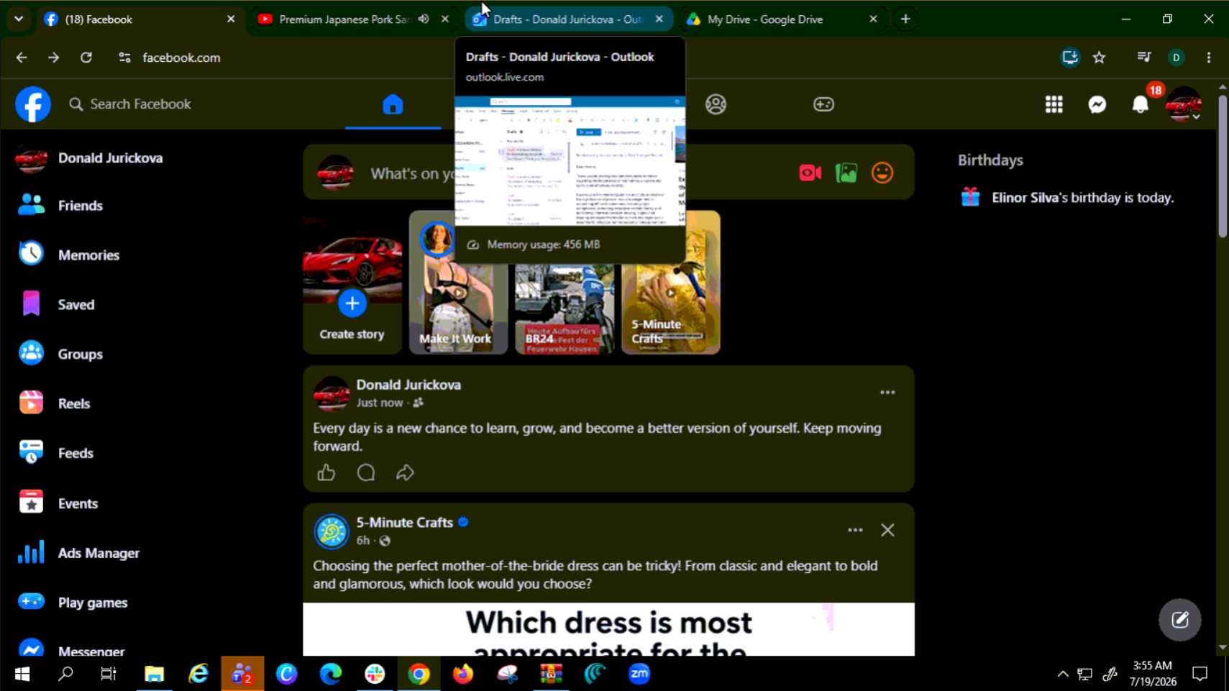Click the Create story card
This screenshot has width=1229, height=691.
click(x=352, y=283)
